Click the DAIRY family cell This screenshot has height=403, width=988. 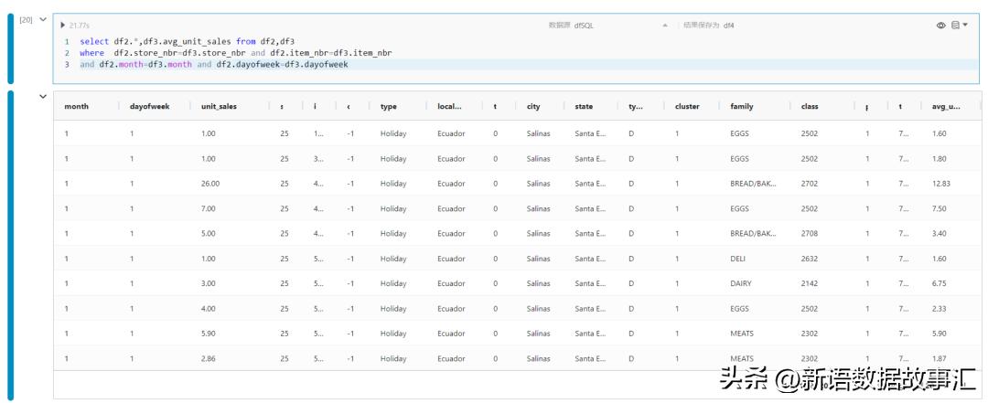[x=741, y=284]
